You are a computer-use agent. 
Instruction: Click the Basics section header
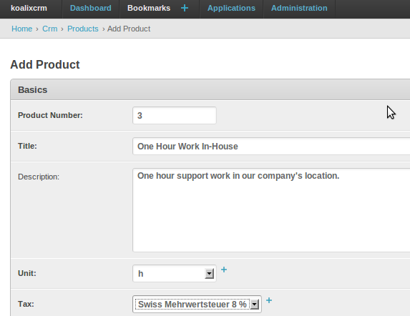[210, 90]
